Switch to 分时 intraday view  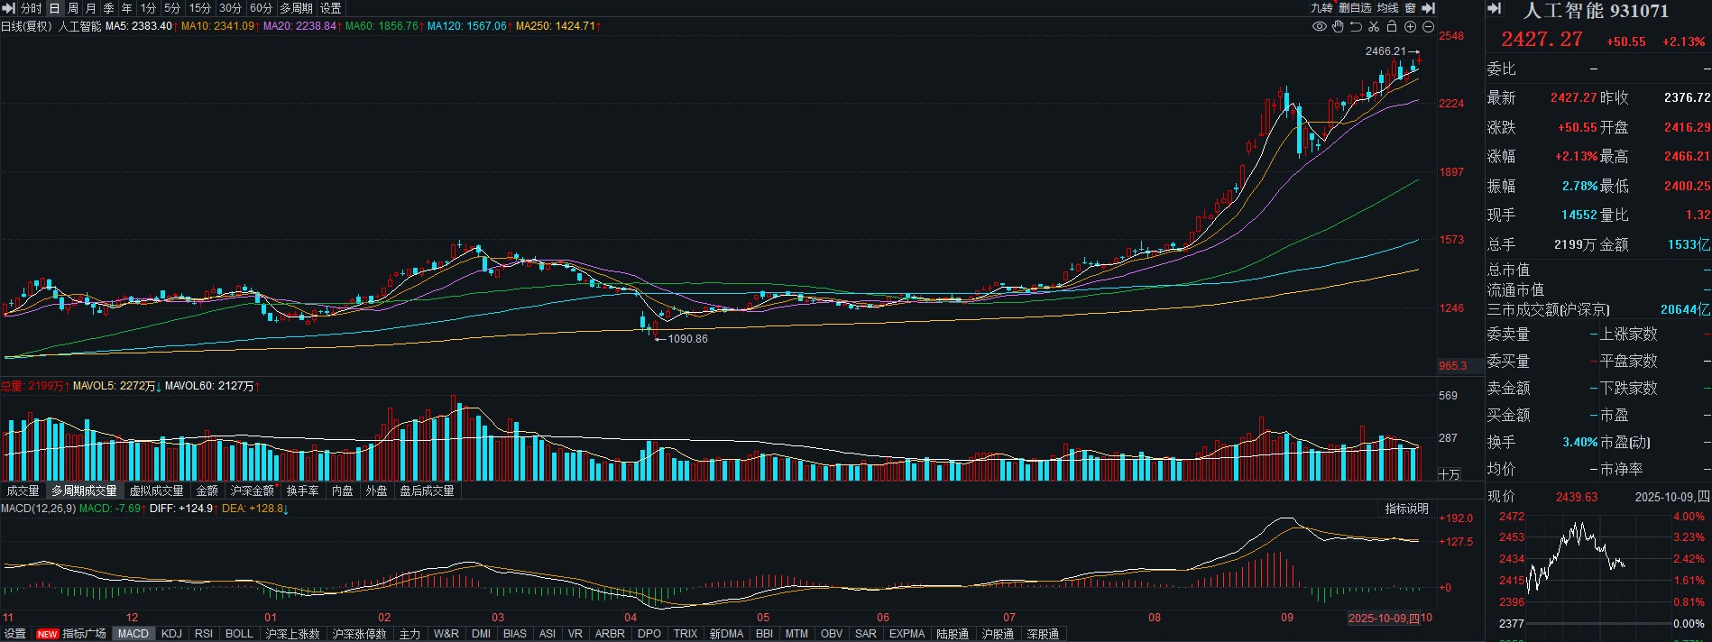[x=31, y=8]
